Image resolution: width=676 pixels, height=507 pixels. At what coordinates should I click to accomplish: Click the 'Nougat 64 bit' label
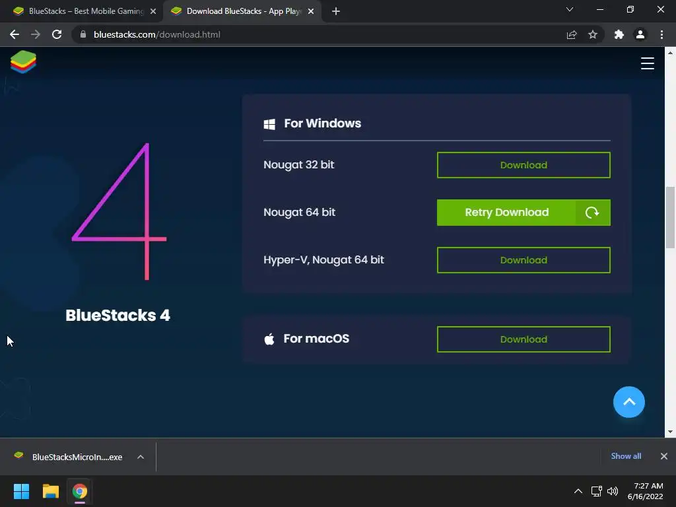pyautogui.click(x=299, y=212)
